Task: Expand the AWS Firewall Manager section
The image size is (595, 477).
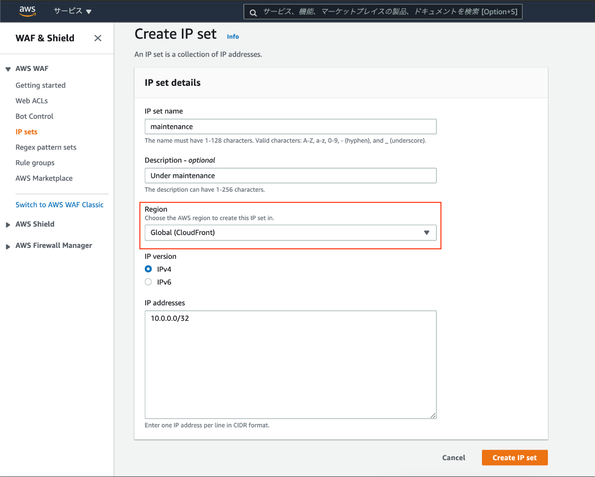Action: [8, 246]
